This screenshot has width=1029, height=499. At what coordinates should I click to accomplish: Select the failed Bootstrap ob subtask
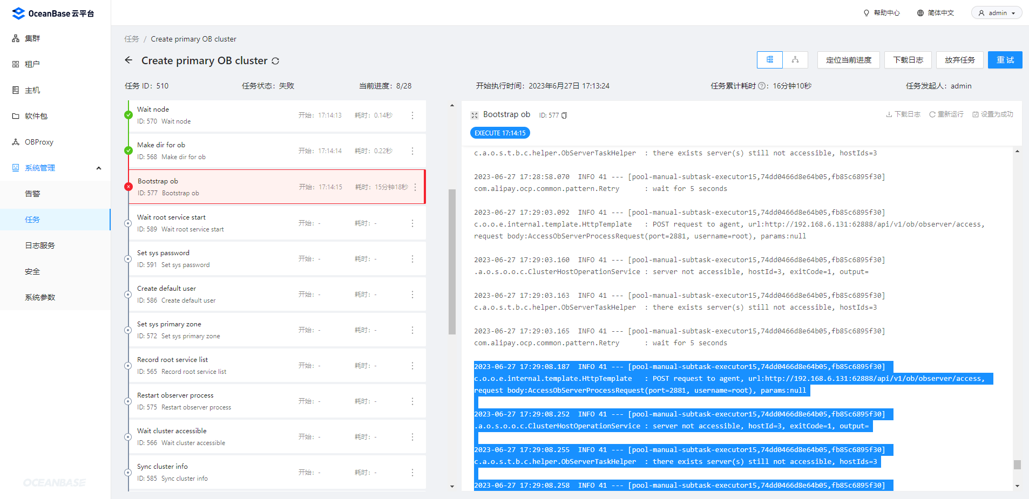(277, 187)
